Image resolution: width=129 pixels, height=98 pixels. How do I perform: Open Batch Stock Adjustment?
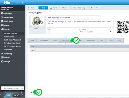pyautogui.click(x=13, y=40)
